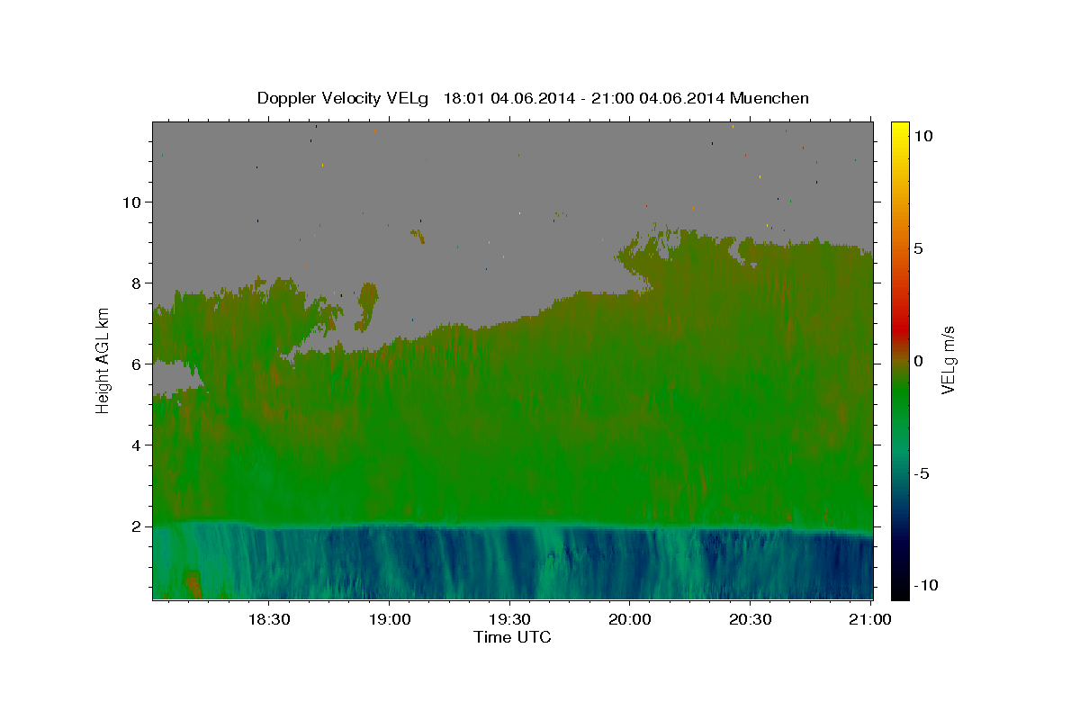This screenshot has width=1080, height=720.
Task: Click the colorbar value '-5'
Action: coord(920,473)
